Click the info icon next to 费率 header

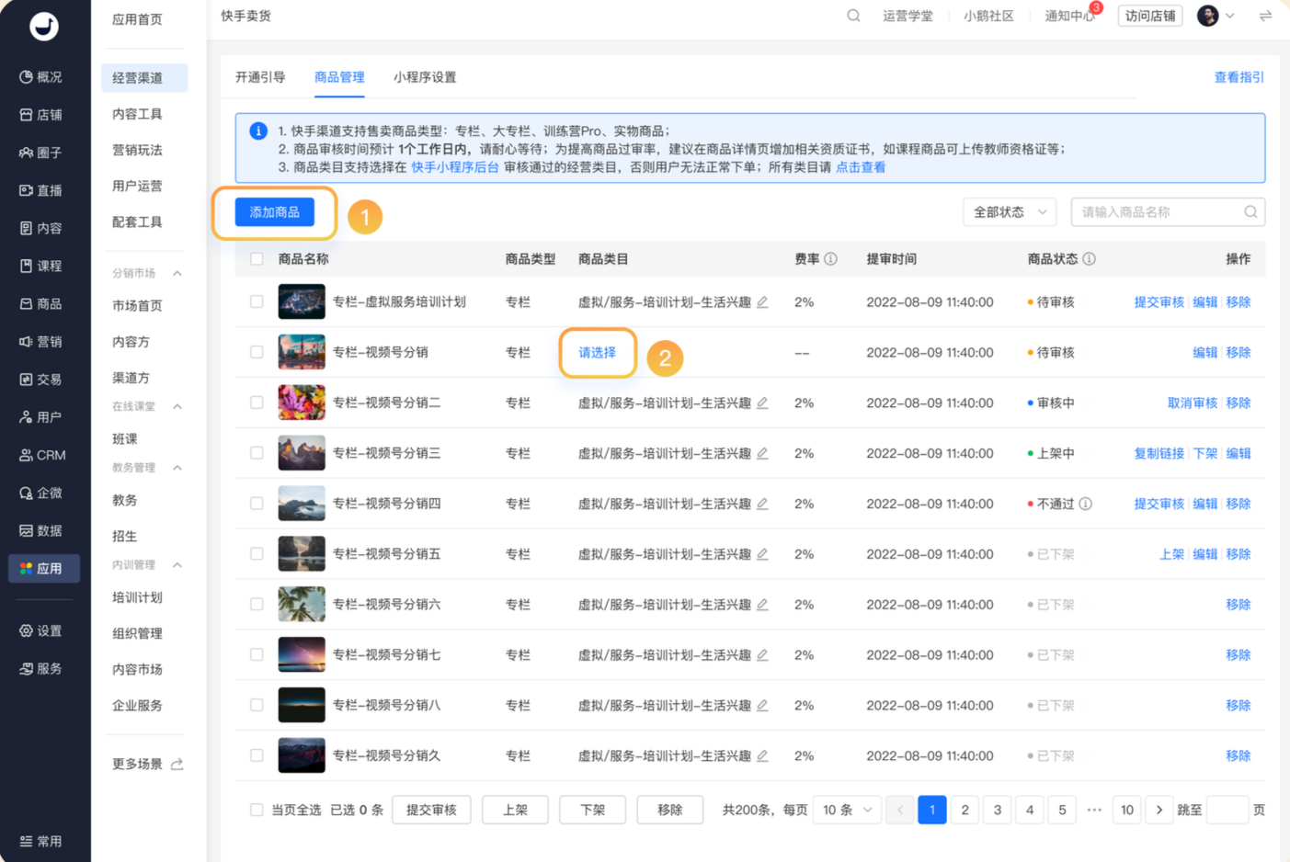pyautogui.click(x=830, y=259)
